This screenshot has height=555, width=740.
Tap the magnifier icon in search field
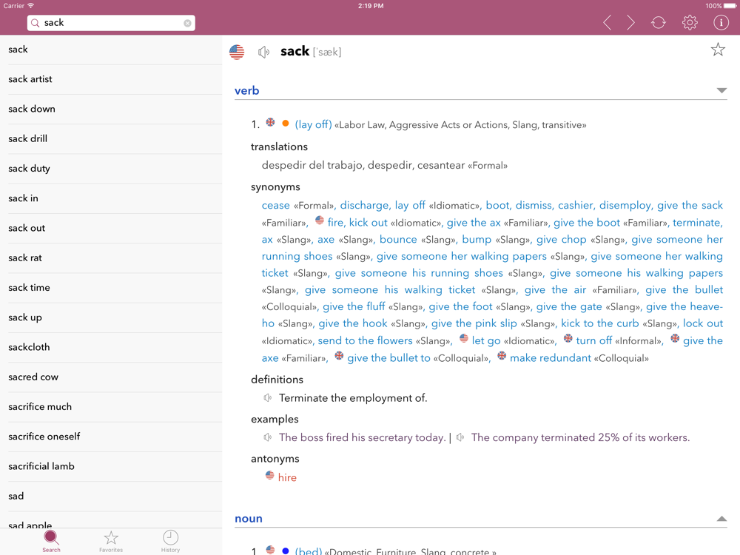35,23
